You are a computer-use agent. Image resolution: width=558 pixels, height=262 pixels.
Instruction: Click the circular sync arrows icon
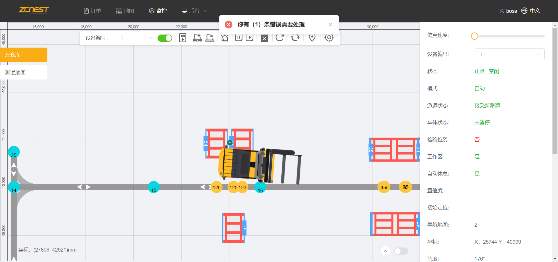coord(295,38)
